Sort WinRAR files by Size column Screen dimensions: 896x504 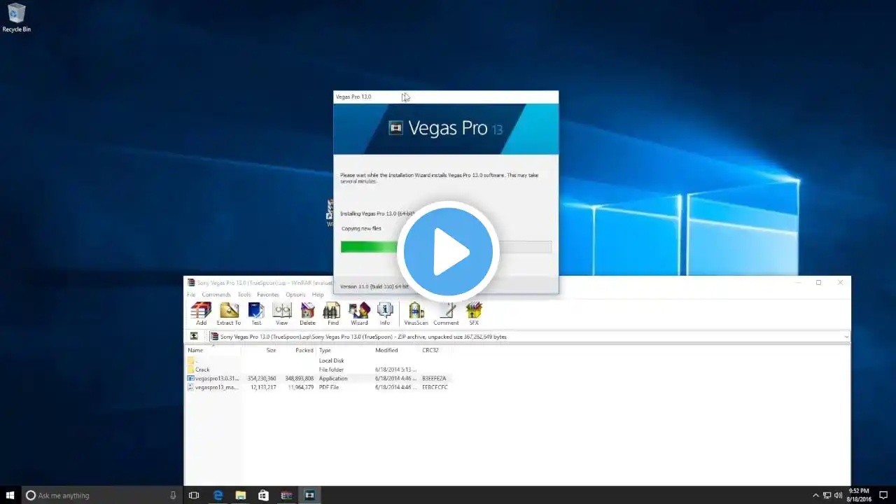point(260,350)
